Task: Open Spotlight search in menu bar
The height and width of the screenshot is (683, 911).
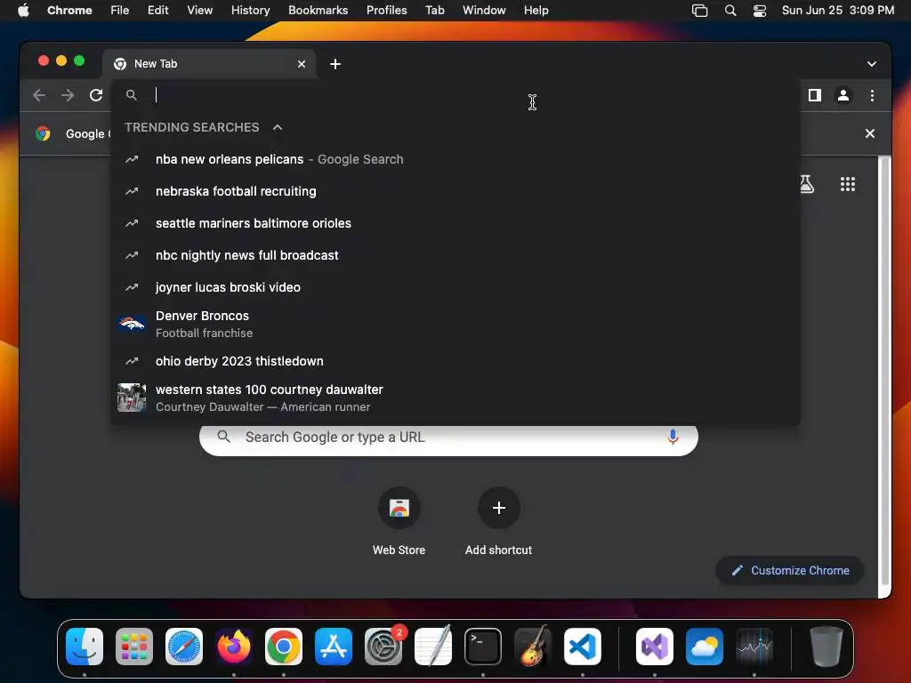Action: pyautogui.click(x=730, y=11)
